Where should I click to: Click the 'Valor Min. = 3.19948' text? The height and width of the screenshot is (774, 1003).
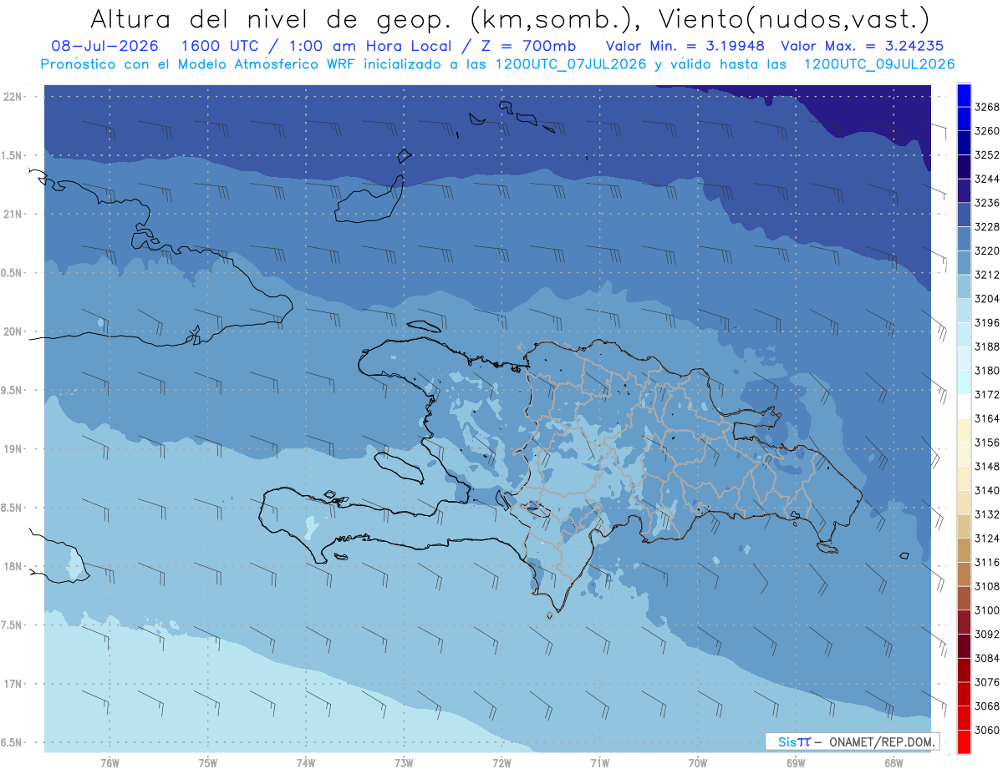685,47
